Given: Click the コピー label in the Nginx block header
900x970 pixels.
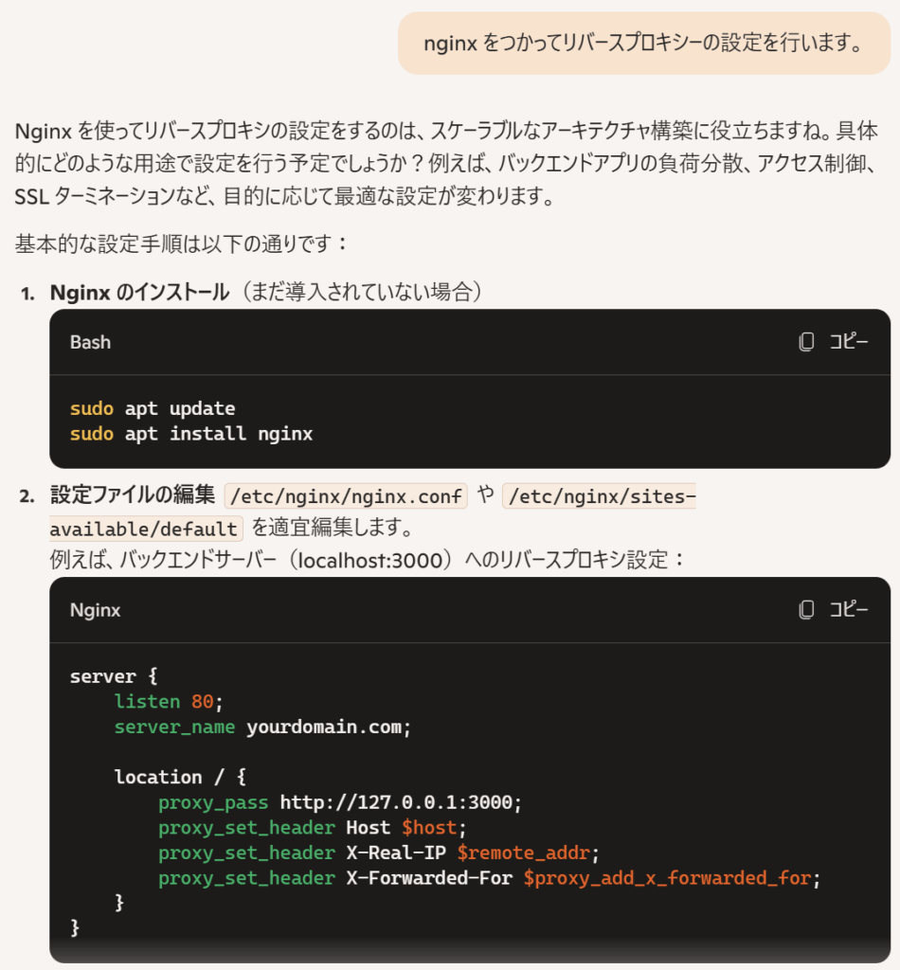Looking at the screenshot, I should 849,609.
